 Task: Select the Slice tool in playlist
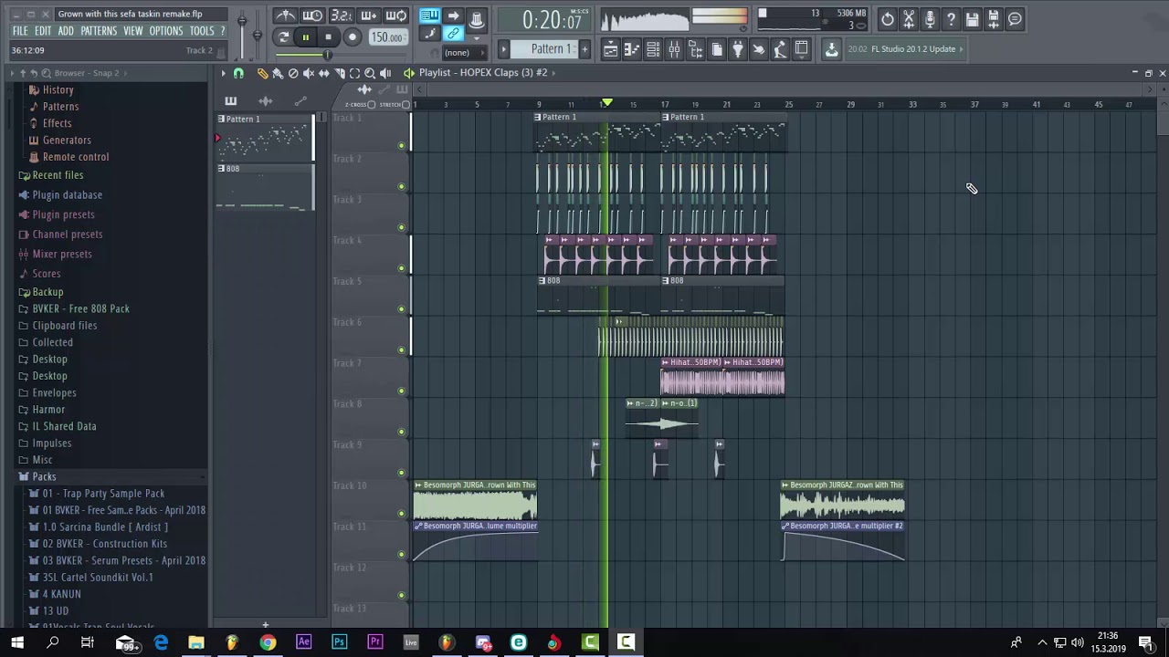tap(340, 73)
